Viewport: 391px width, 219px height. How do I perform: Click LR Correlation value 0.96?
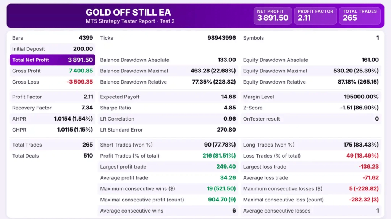click(229, 119)
